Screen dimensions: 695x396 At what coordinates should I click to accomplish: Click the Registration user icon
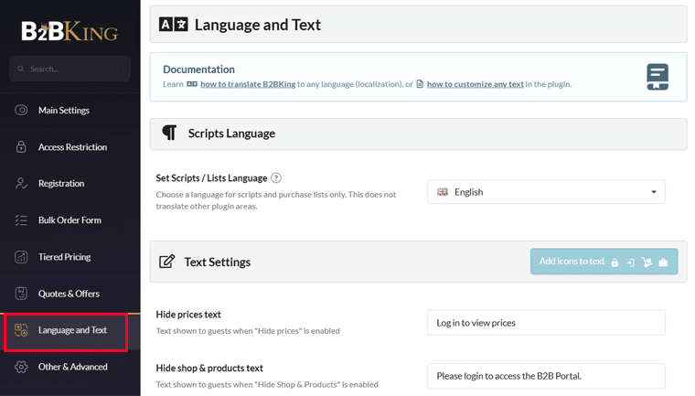(x=21, y=183)
